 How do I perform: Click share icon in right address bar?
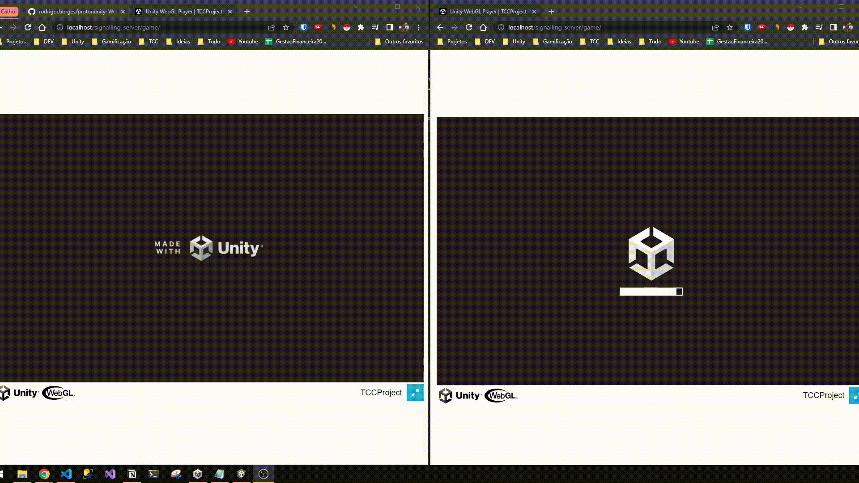coord(715,27)
